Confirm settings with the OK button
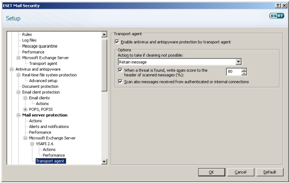This screenshot has width=289, height=183. point(211,172)
